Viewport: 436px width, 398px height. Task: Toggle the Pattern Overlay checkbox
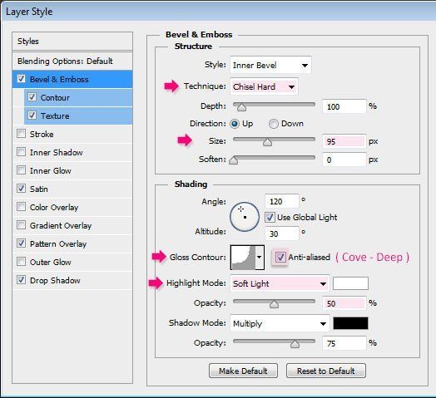[21, 243]
